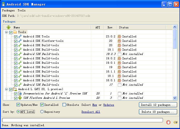180x129 pixels.
Task: Click the installed status icon of Android SDK Tools
Action: pyautogui.click(x=120, y=37)
